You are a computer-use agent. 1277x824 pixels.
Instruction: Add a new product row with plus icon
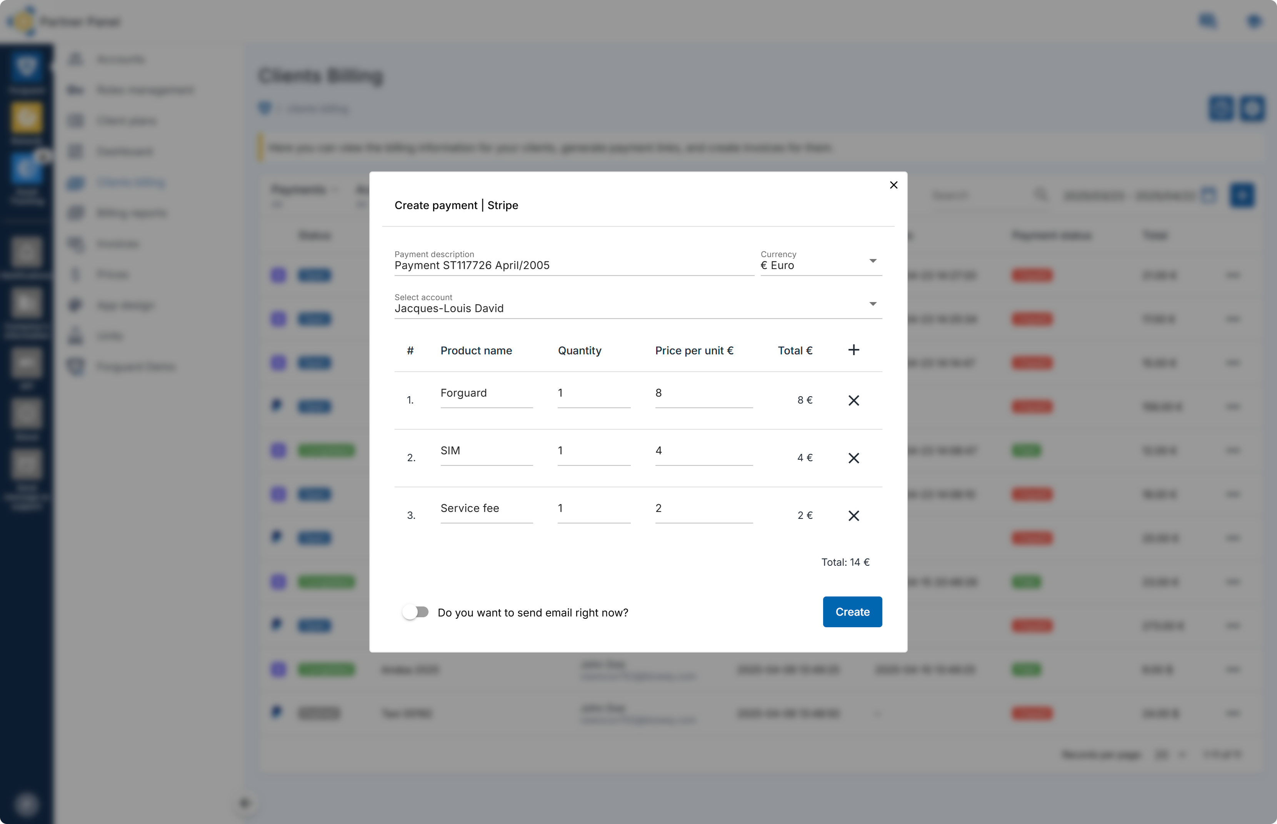click(854, 350)
